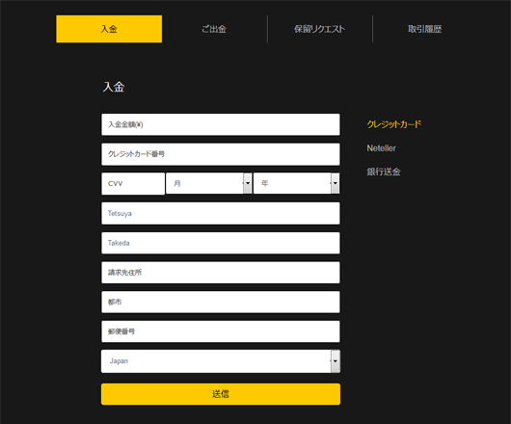The height and width of the screenshot is (424, 511).
Task: Expand the 年 year dropdown
Action: [297, 183]
